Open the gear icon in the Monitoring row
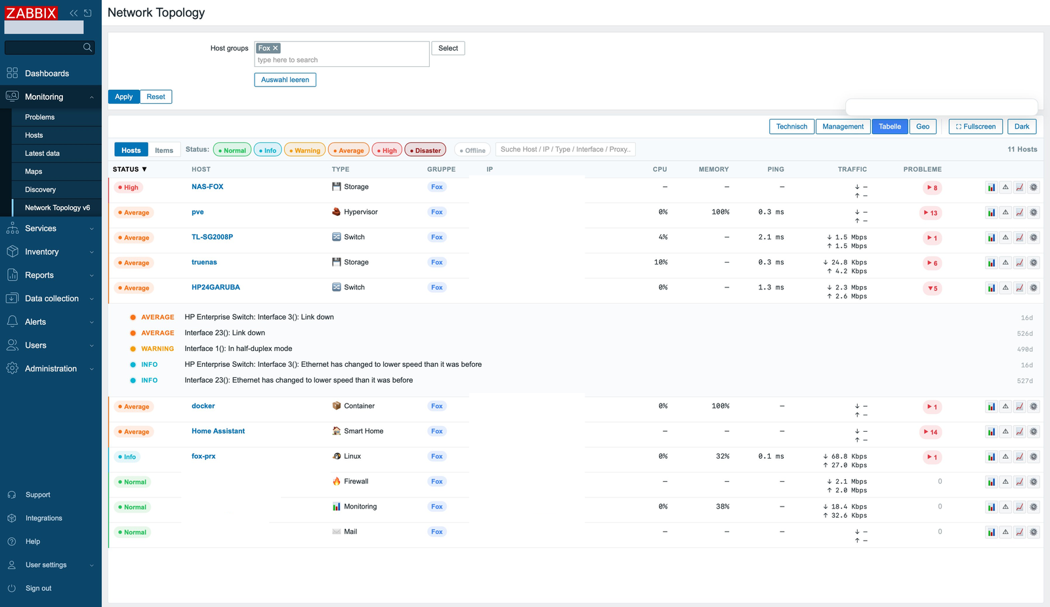The height and width of the screenshot is (607, 1050). pyautogui.click(x=1034, y=507)
